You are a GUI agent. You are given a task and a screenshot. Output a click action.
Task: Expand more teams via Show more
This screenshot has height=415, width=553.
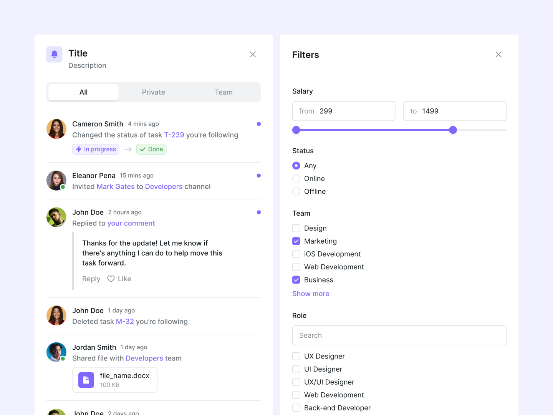tap(311, 294)
